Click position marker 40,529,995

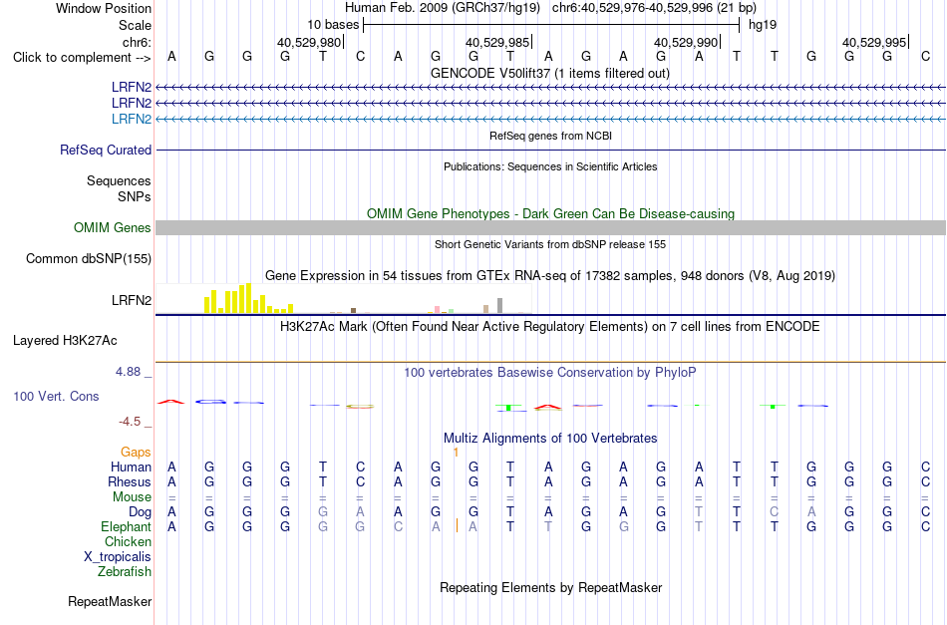[874, 42]
